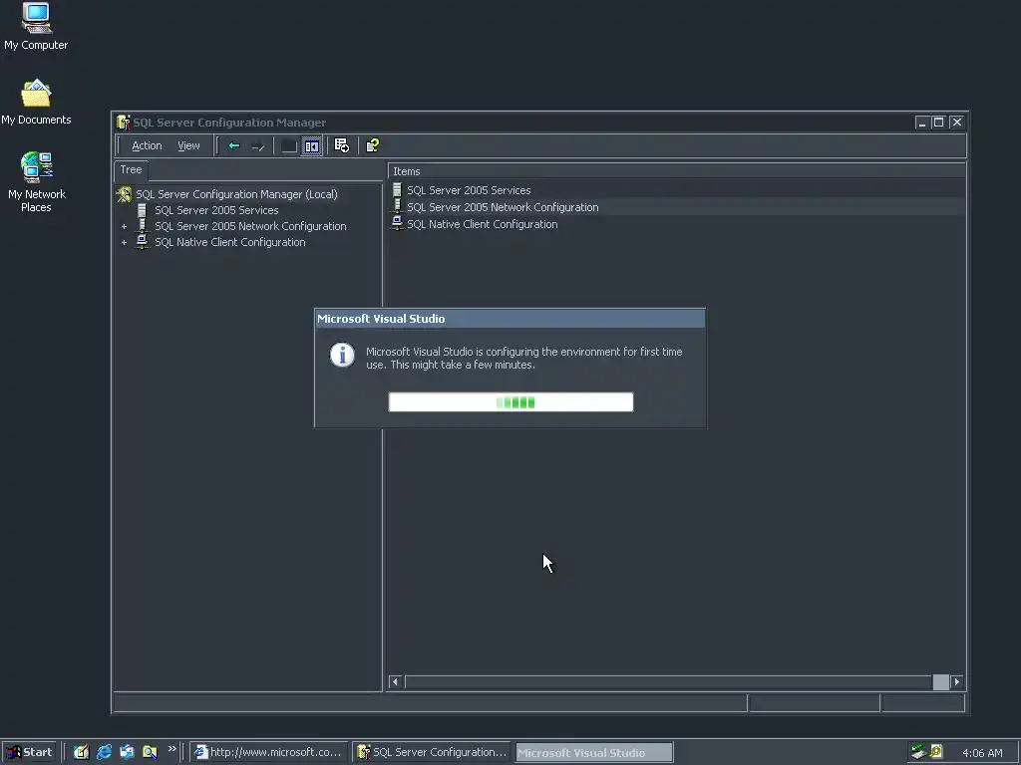Select SQL Server 2005 Network Configuration in Items list

(x=503, y=207)
